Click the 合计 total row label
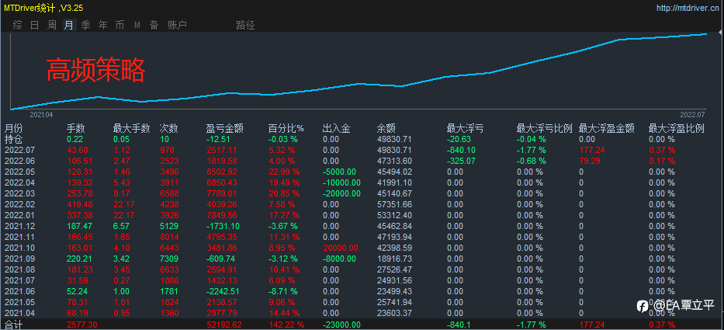Viewport: 724px width, 330px height. [13, 325]
